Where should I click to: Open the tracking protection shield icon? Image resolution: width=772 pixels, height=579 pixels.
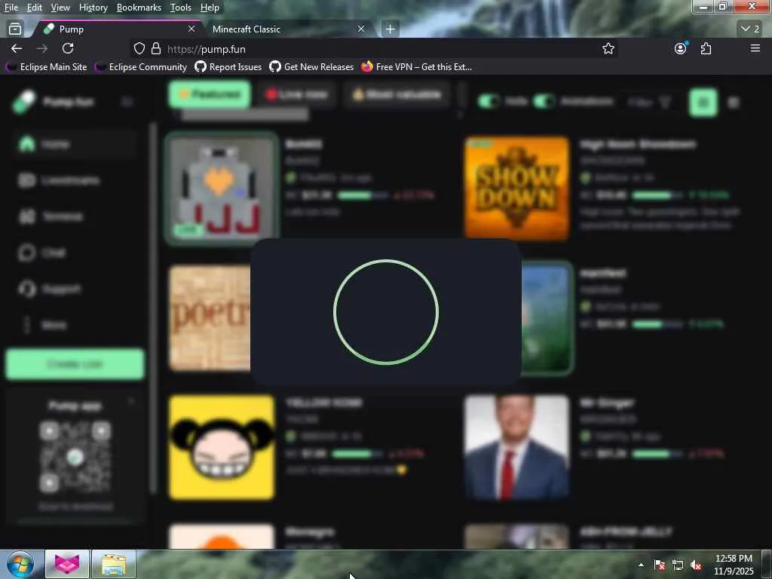pos(139,48)
